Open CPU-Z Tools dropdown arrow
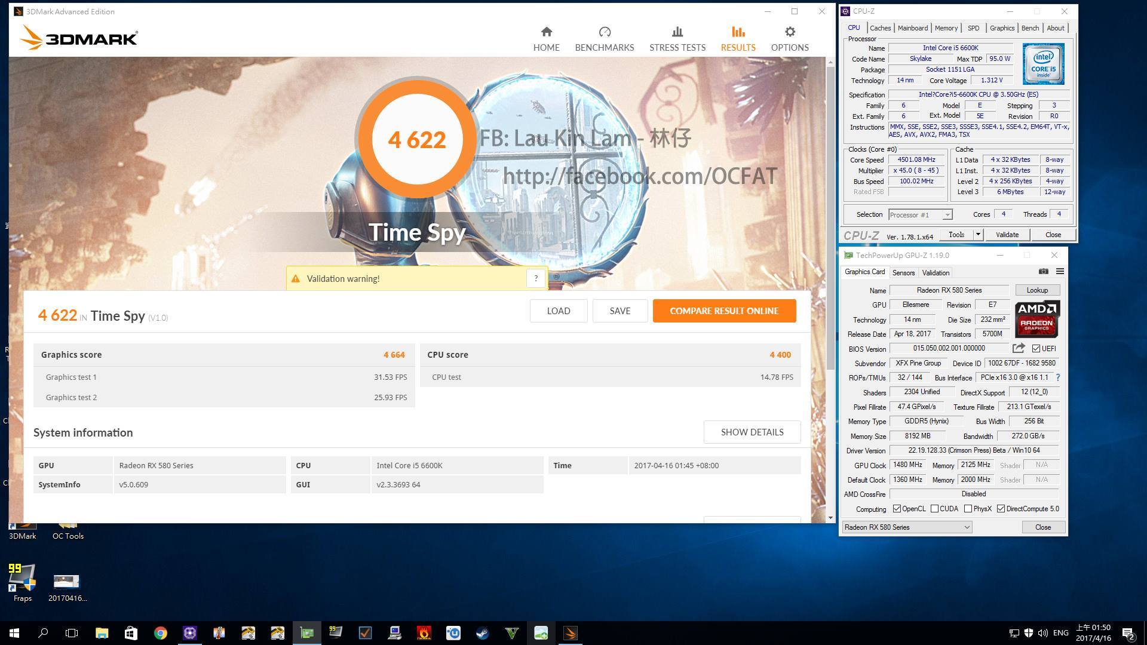 point(978,235)
